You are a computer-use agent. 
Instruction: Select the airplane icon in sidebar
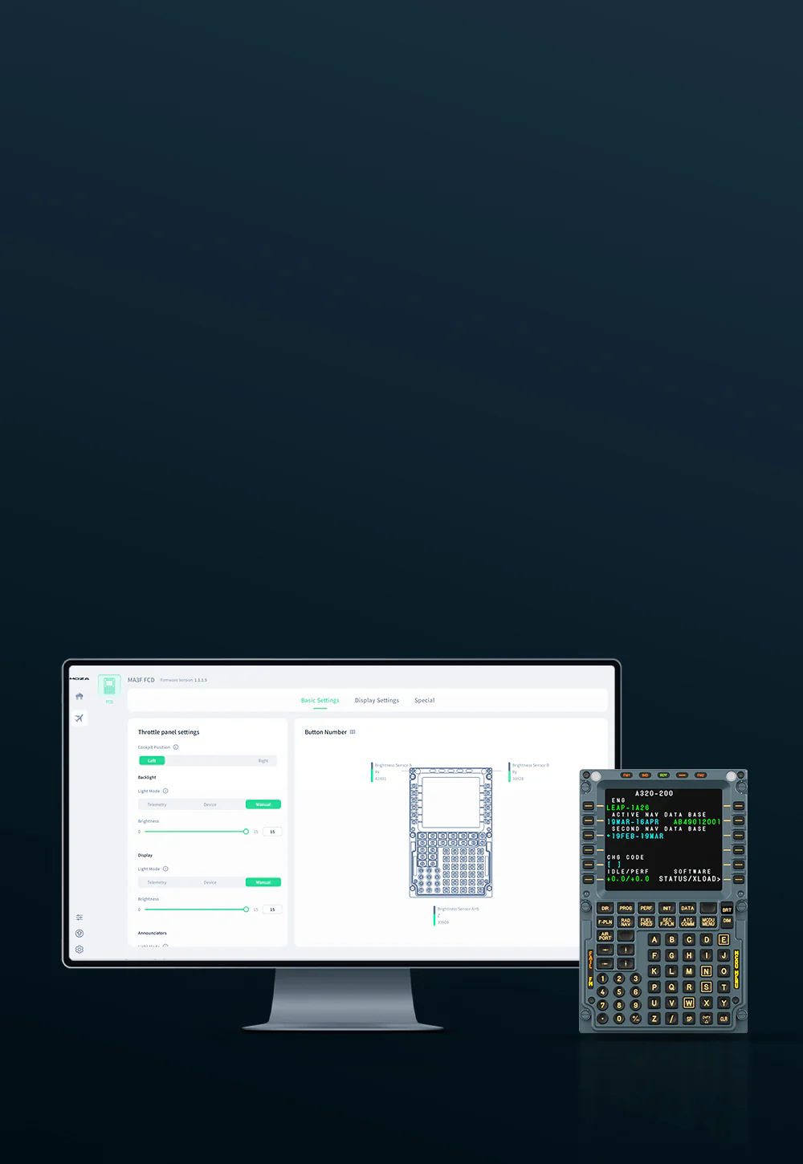(79, 718)
